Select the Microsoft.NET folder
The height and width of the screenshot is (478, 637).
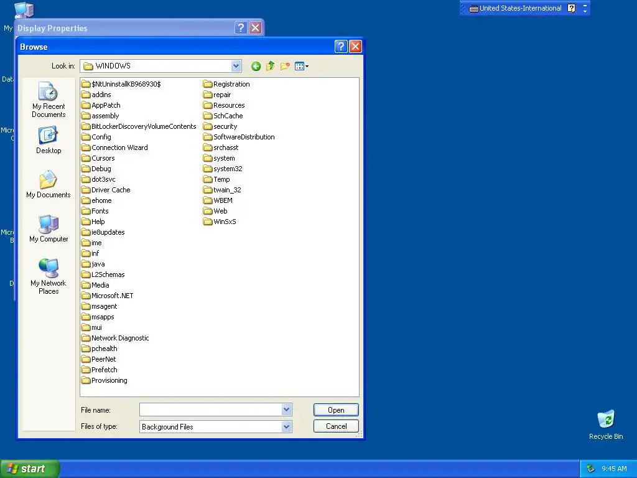click(107, 296)
